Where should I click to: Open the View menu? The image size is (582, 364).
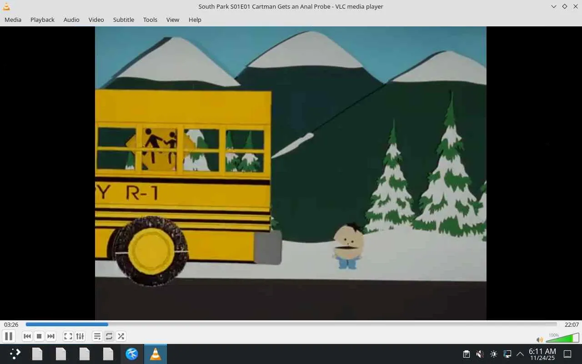click(x=173, y=20)
